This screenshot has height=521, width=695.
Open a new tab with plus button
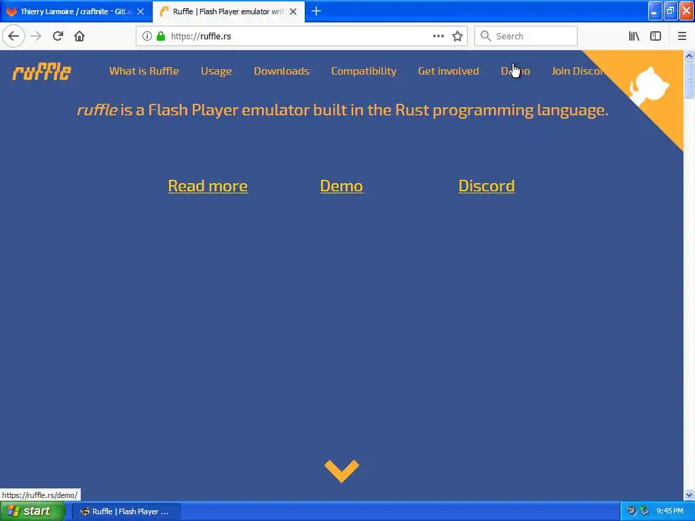[x=316, y=11]
